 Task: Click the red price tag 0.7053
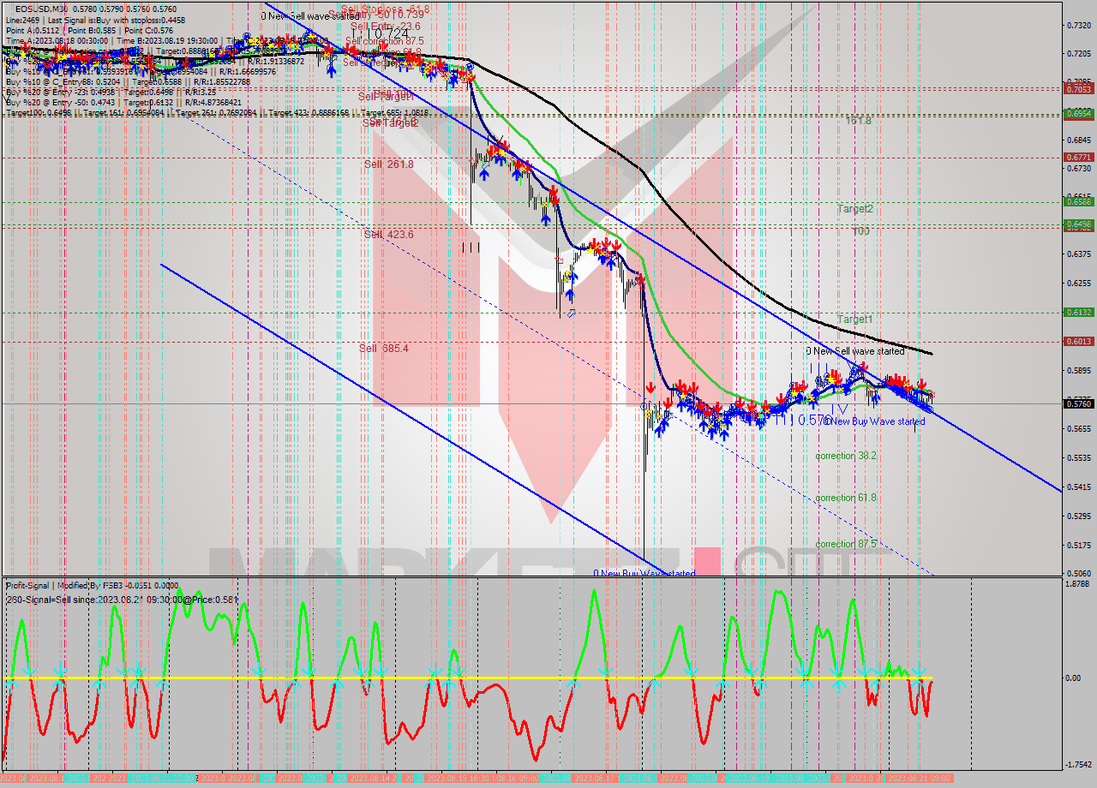coord(1077,89)
